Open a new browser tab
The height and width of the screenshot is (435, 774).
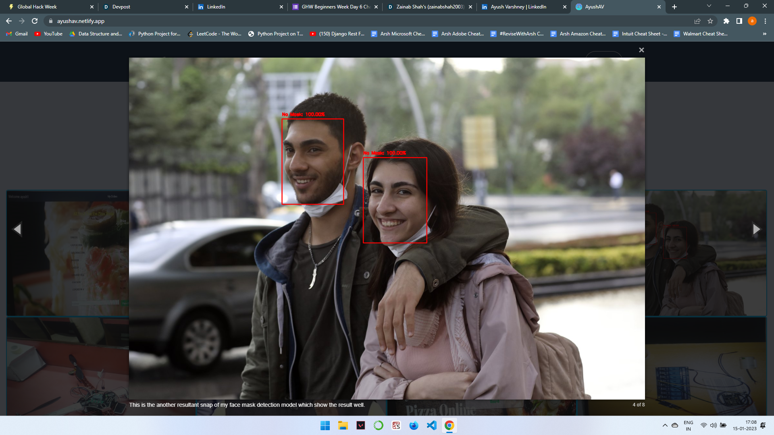tap(674, 7)
